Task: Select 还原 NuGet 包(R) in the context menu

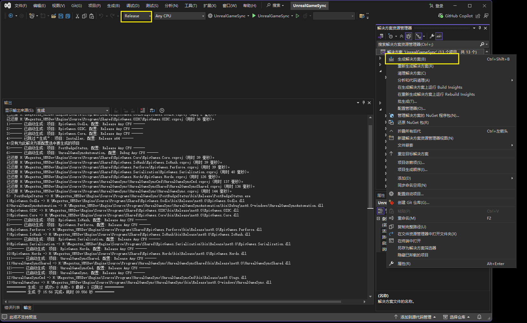Action: click(451, 123)
